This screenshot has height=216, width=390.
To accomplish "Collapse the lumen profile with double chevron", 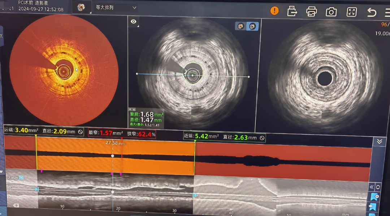I will point(379,142).
